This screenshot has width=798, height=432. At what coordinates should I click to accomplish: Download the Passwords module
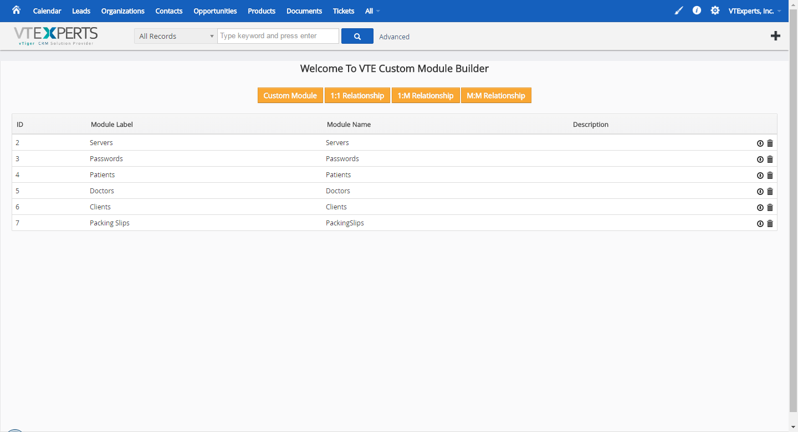[x=760, y=160]
